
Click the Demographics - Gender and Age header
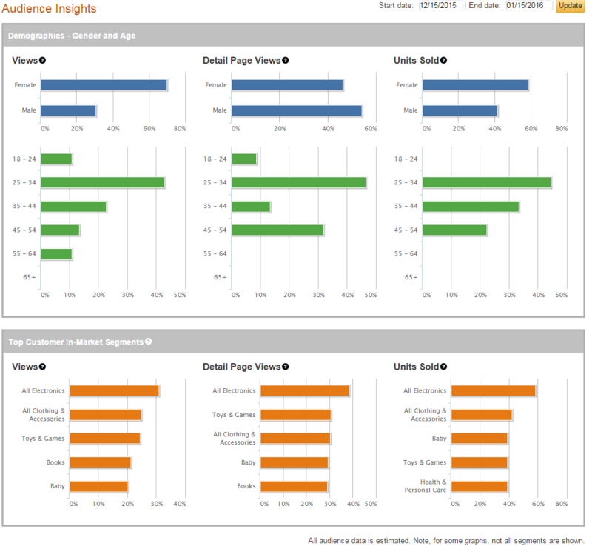(72, 36)
